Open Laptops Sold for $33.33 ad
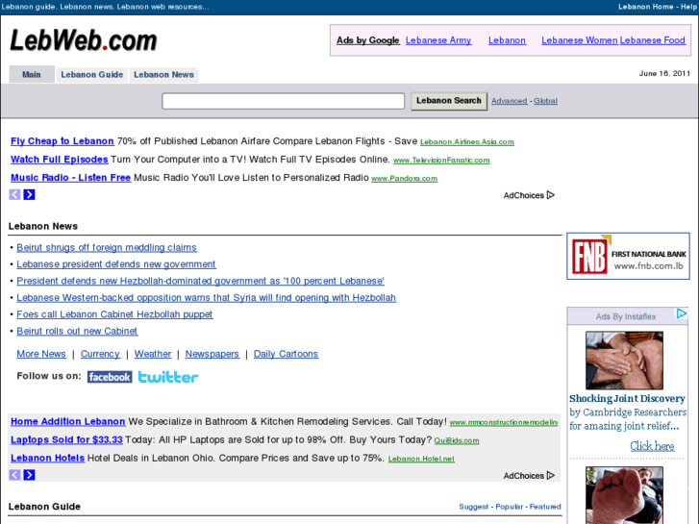Image resolution: width=699 pixels, height=524 pixels. point(66,439)
